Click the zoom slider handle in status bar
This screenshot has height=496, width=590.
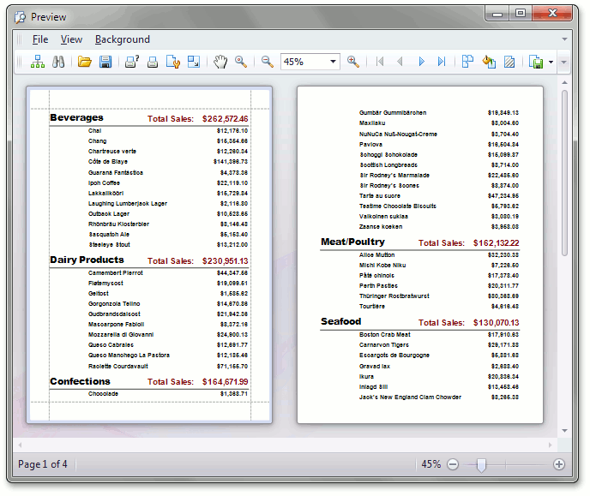point(481,464)
